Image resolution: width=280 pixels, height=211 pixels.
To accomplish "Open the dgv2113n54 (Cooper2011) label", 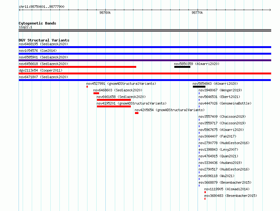I will point(41,70).
